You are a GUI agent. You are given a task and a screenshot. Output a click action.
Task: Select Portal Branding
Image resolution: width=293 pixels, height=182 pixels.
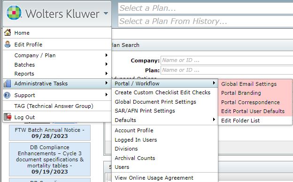[255, 93]
